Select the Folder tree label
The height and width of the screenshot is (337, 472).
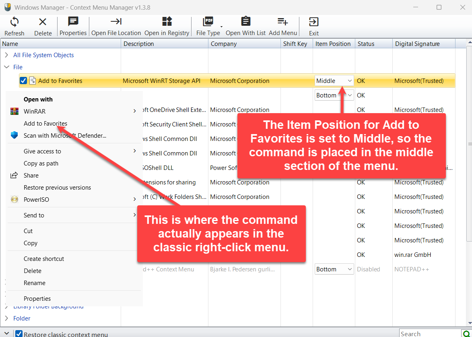(x=22, y=318)
